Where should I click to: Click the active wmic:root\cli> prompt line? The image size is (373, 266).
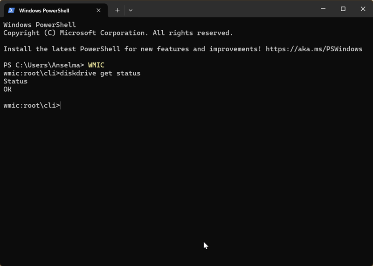[x=32, y=105]
